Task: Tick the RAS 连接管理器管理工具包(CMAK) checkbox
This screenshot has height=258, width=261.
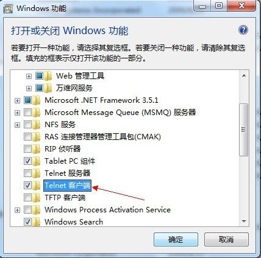Action: 27,136
